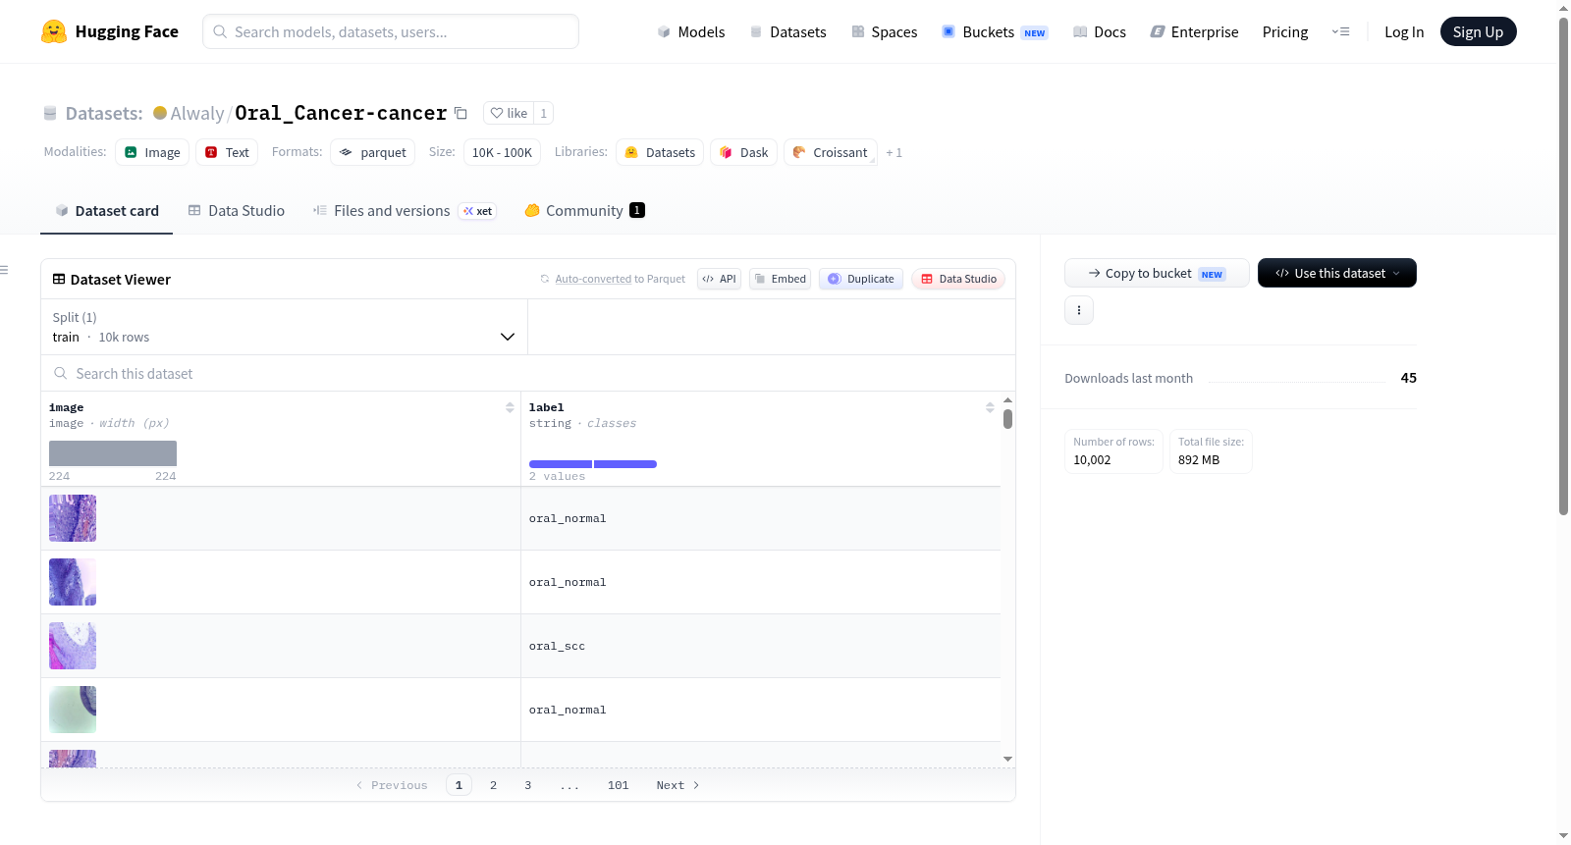Show the +1 additional libraries

coord(894,152)
